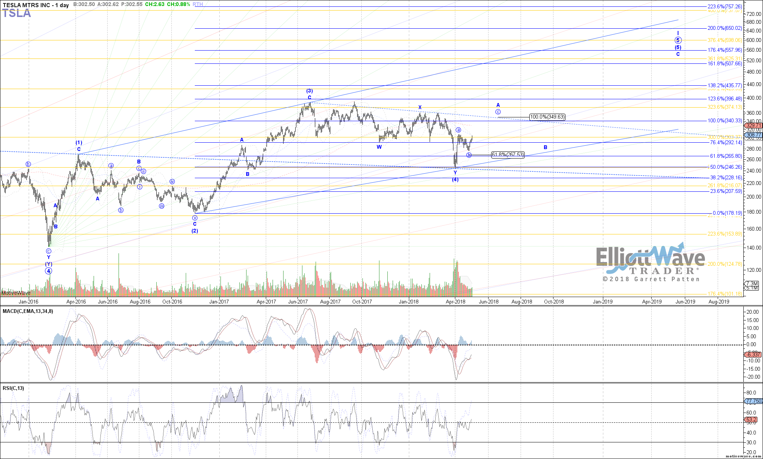Select the 50.0%(246.26) retracement label

[x=726, y=167]
